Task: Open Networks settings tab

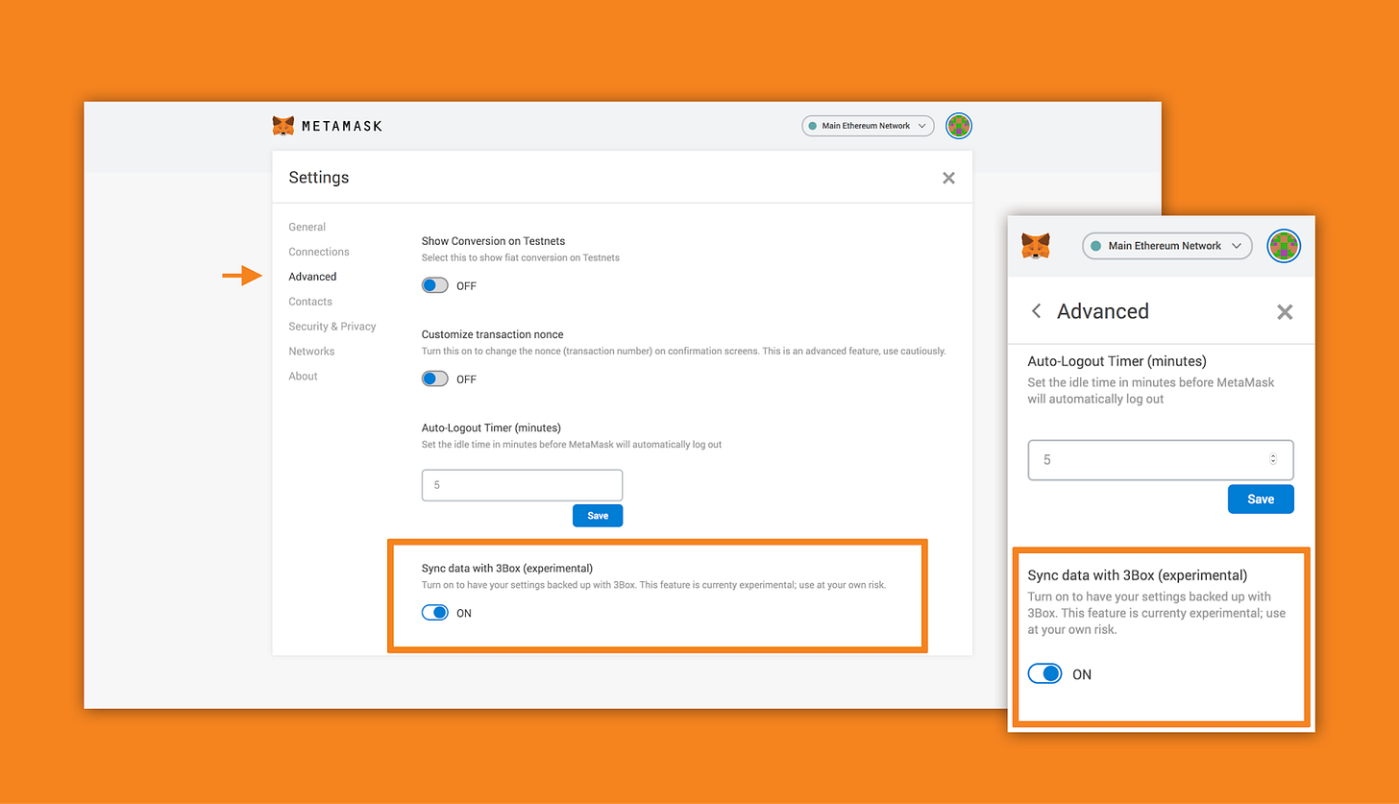Action: pos(311,352)
